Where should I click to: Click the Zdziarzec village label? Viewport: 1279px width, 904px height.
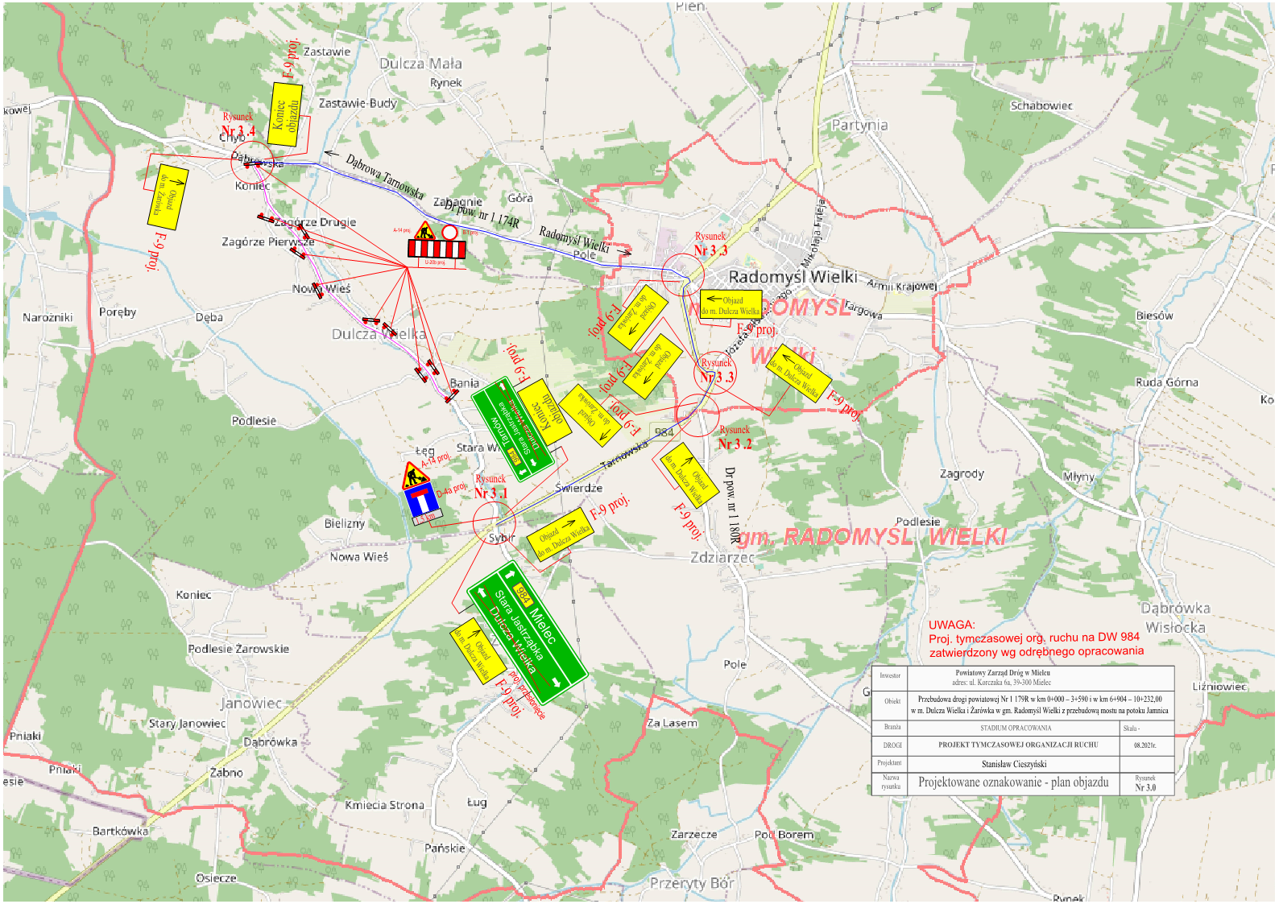pos(722,557)
